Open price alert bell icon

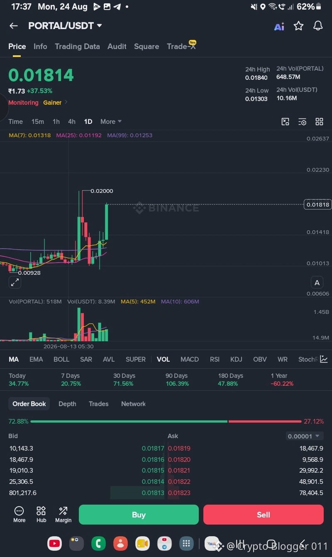click(x=318, y=26)
